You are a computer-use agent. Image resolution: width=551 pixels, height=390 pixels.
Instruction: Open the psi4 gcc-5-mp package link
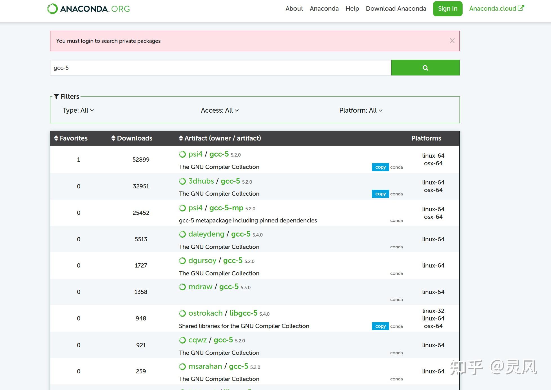pos(226,208)
